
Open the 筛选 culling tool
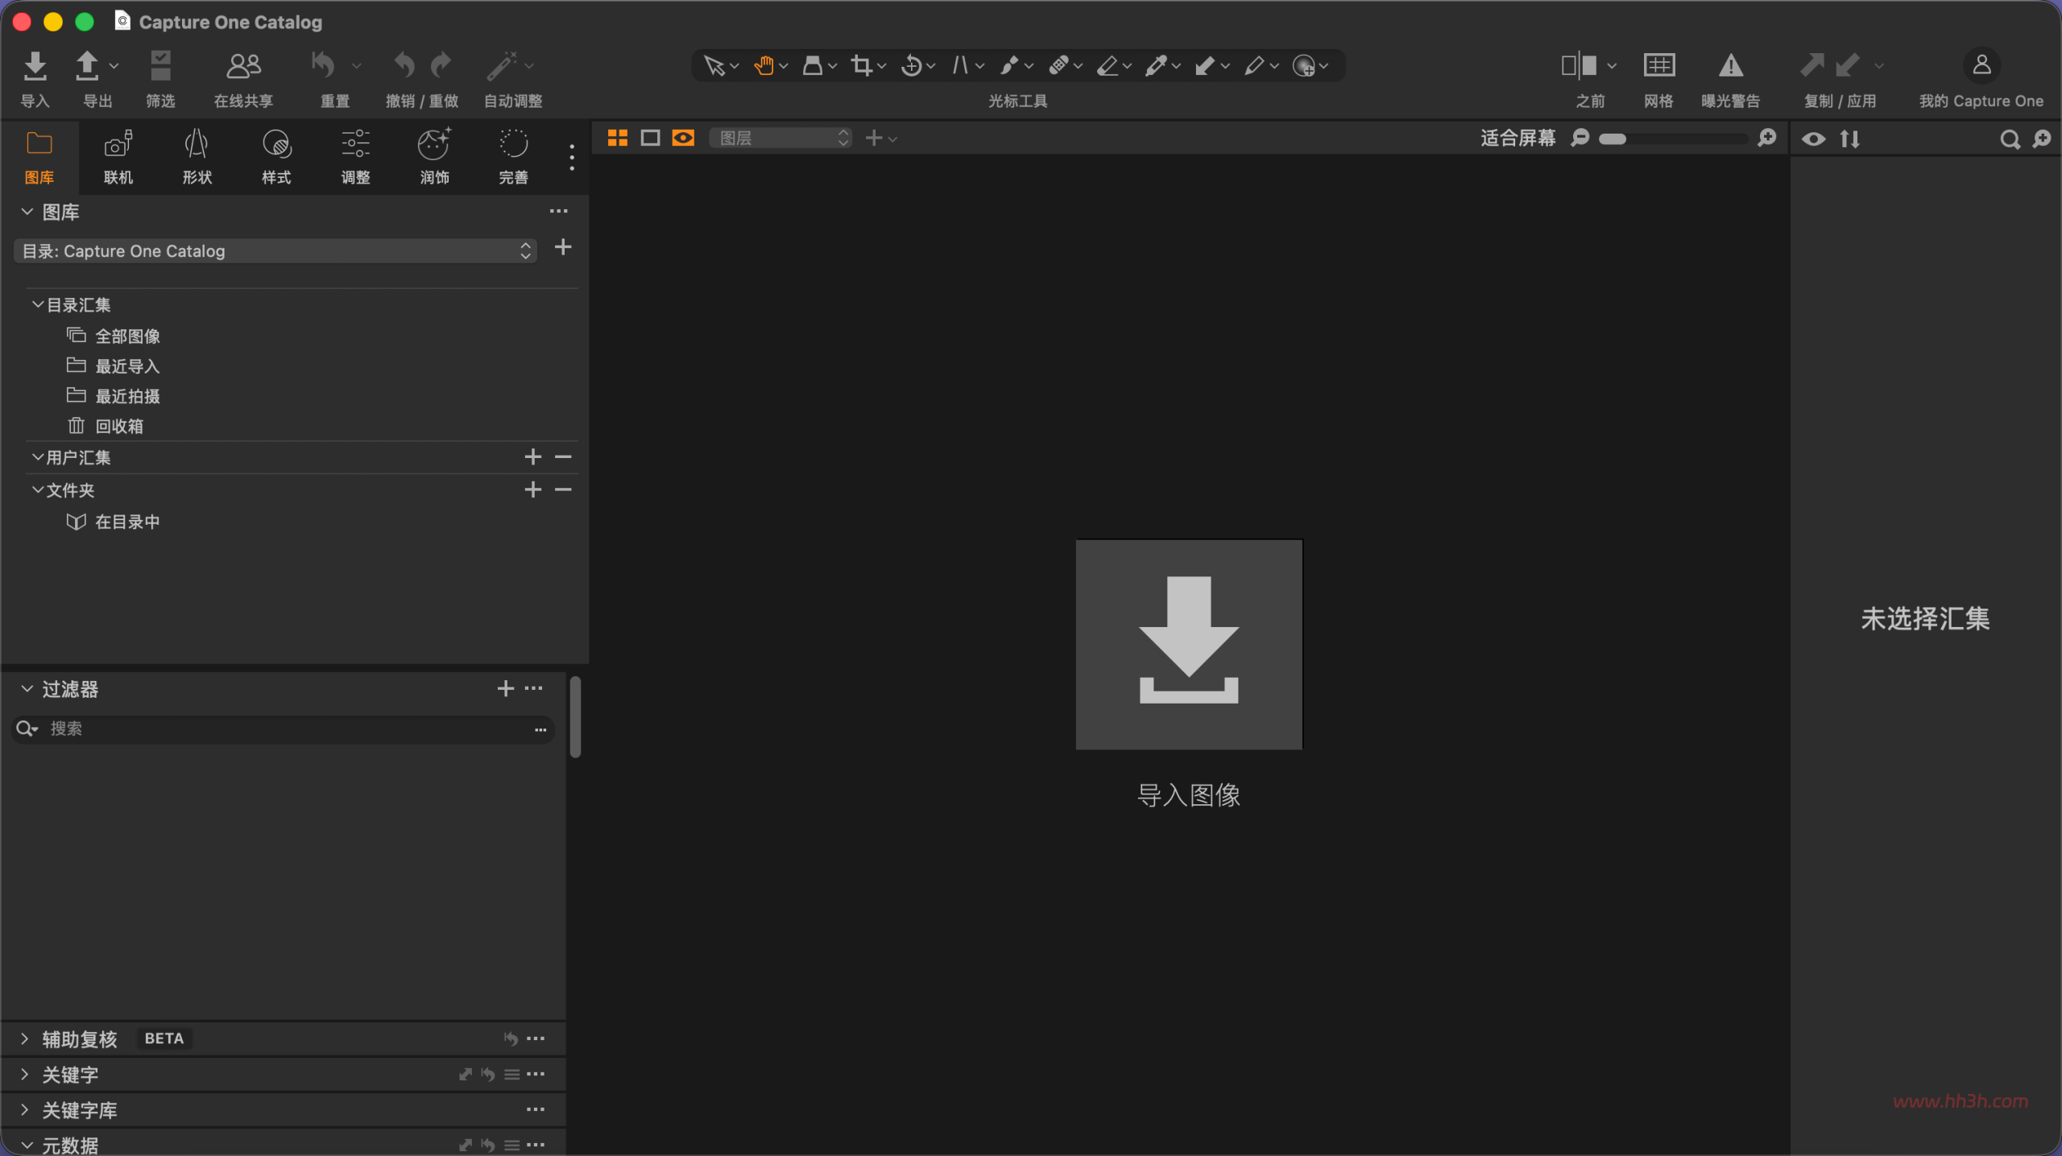click(x=160, y=66)
